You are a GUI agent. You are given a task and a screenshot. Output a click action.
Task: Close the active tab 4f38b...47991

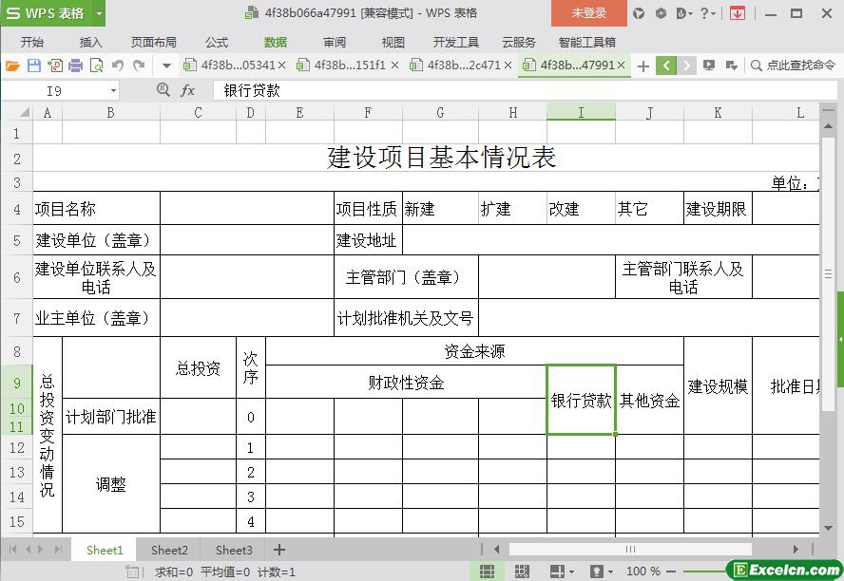621,66
